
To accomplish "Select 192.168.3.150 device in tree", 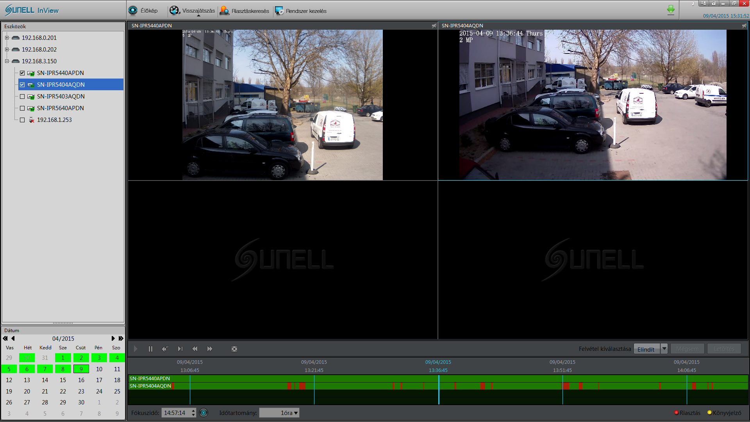I will pyautogui.click(x=39, y=61).
